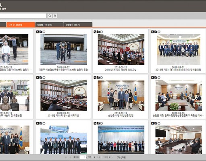
Task: Click caption 송한준 의장 지인방문 접견
Action: click(x=121, y=116)
